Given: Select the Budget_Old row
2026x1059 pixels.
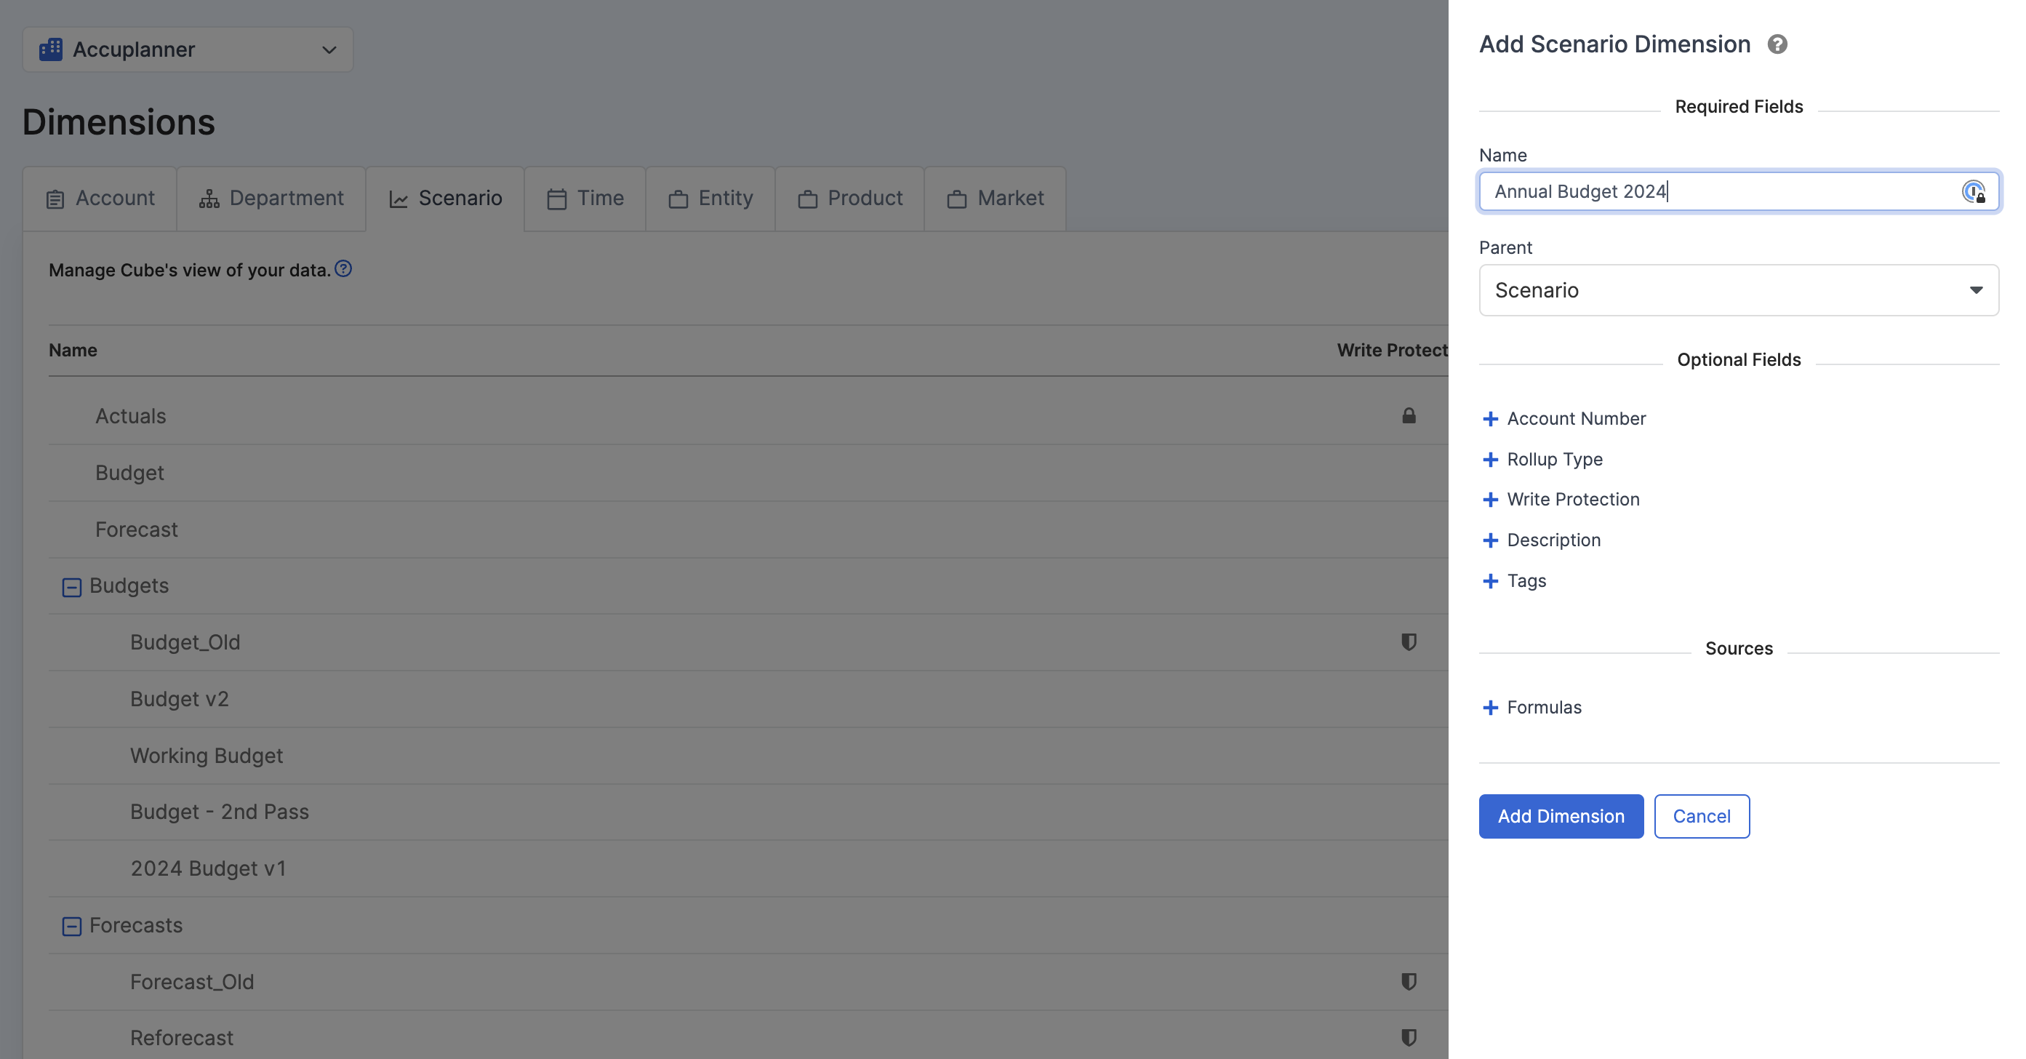Looking at the screenshot, I should [748, 642].
